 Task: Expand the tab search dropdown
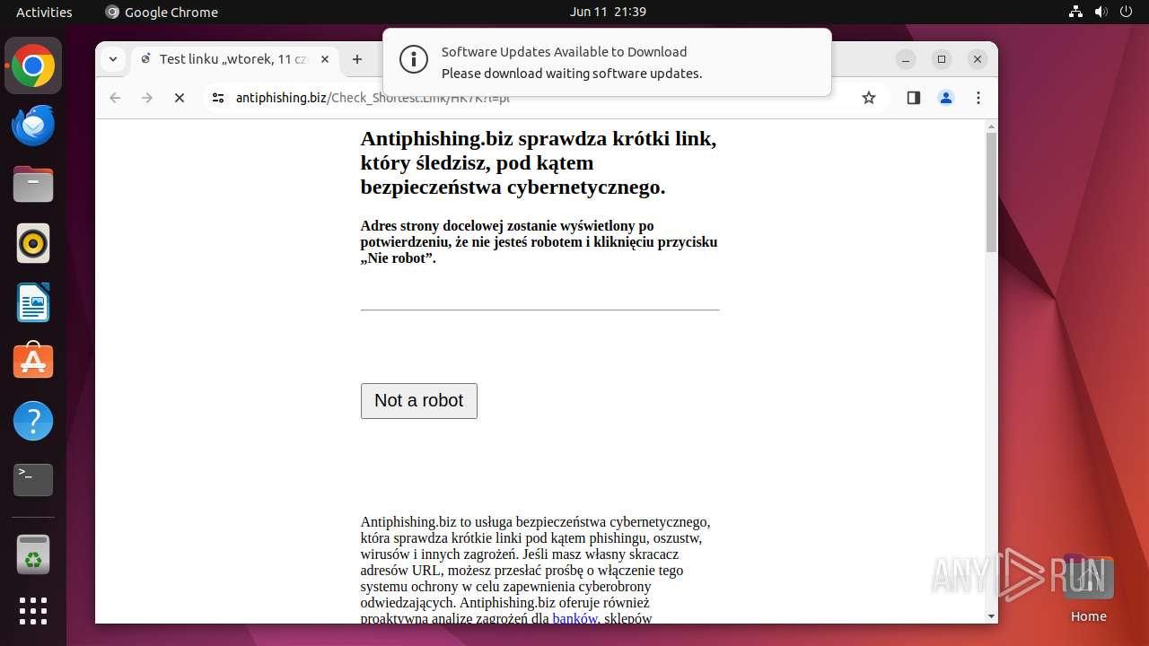tap(112, 59)
